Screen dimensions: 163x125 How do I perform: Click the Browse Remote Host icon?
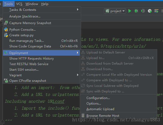(x=83, y=116)
